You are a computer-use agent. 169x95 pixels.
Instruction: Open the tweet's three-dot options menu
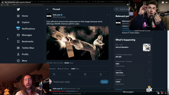107,15
